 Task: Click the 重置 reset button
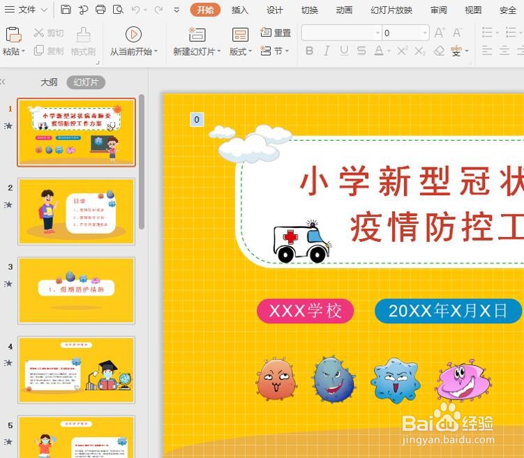tap(276, 33)
